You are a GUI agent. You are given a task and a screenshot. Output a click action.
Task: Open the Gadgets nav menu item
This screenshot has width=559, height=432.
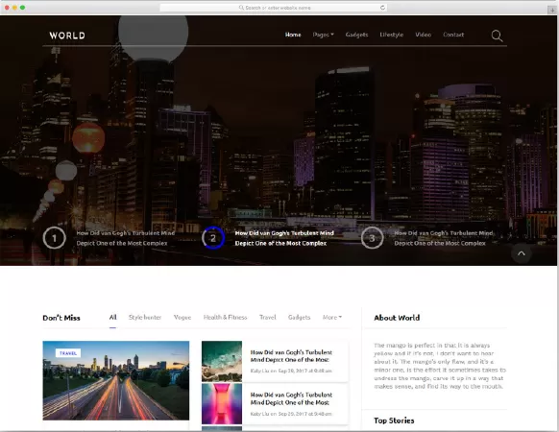(356, 35)
